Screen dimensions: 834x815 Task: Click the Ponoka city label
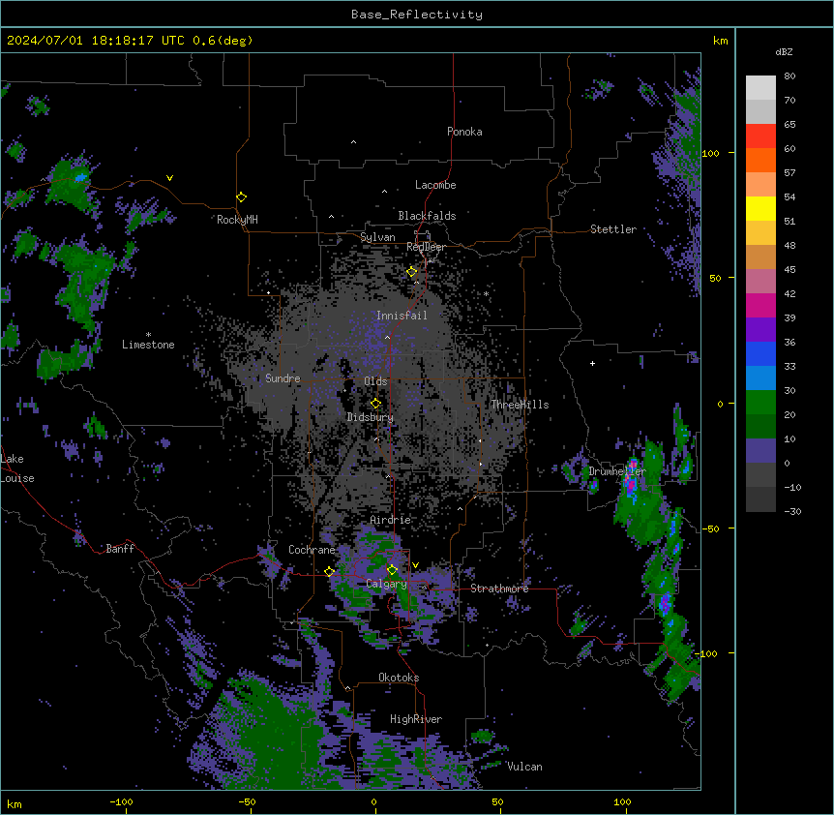pos(464,132)
